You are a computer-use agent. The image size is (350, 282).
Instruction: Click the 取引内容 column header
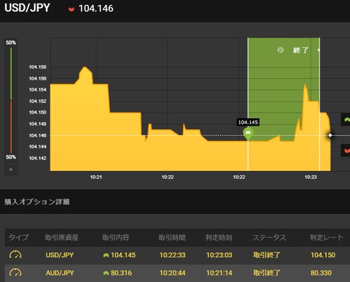[116, 237]
